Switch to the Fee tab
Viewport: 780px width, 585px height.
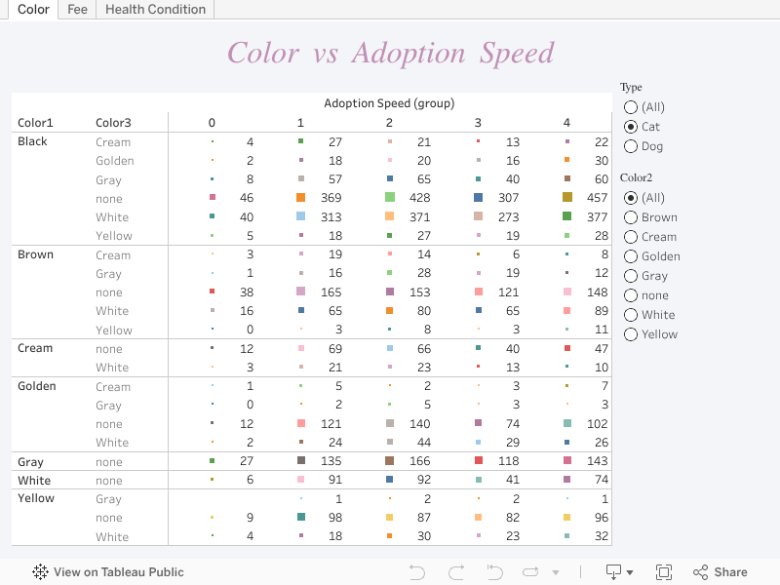(x=77, y=10)
